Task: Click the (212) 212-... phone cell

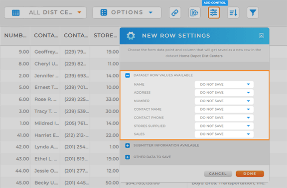Action: (75, 135)
